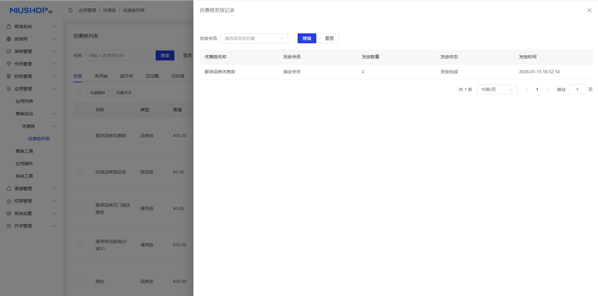The height and width of the screenshot is (296, 598).
Task: Click the gear icon for 系统设置
Action: [9, 213]
